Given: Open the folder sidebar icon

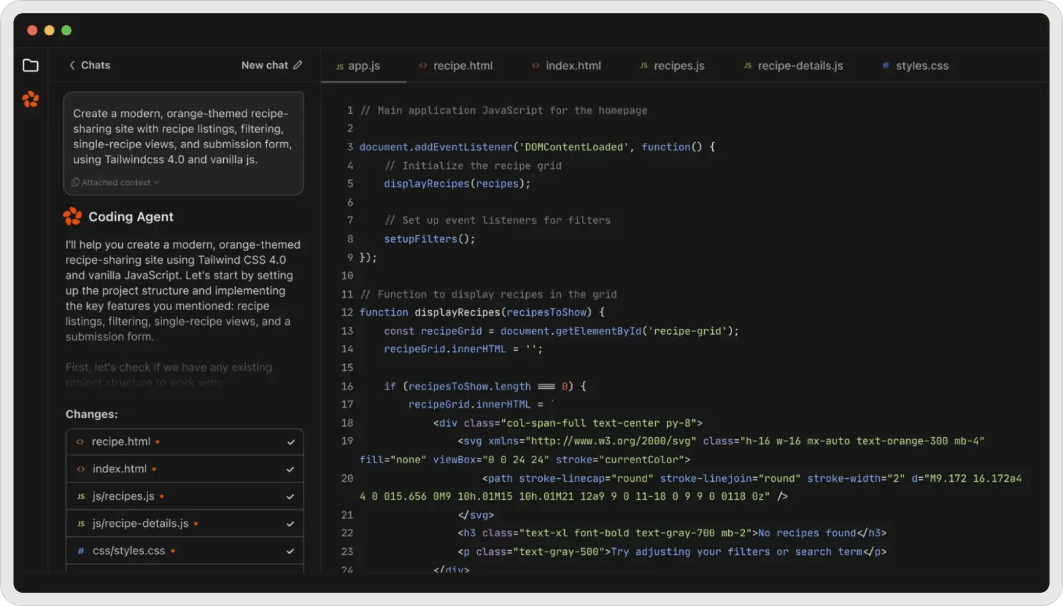Looking at the screenshot, I should [x=31, y=65].
